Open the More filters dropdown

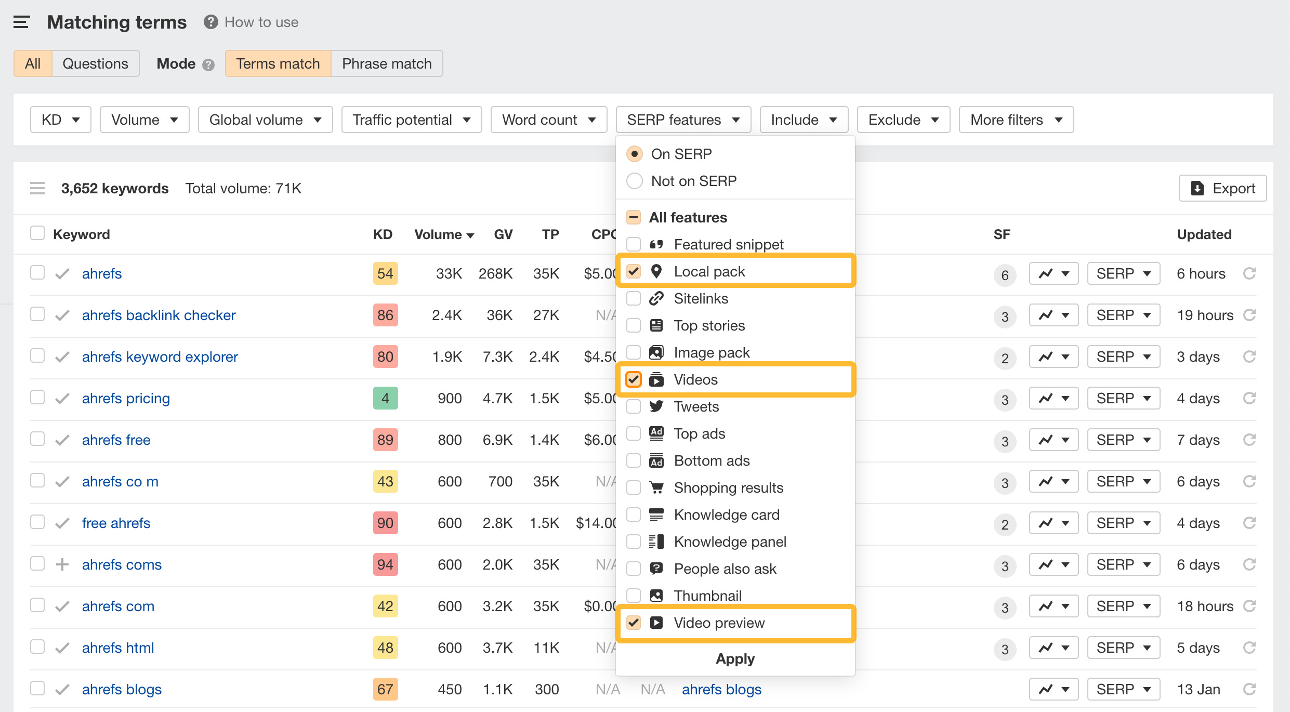(x=1015, y=120)
